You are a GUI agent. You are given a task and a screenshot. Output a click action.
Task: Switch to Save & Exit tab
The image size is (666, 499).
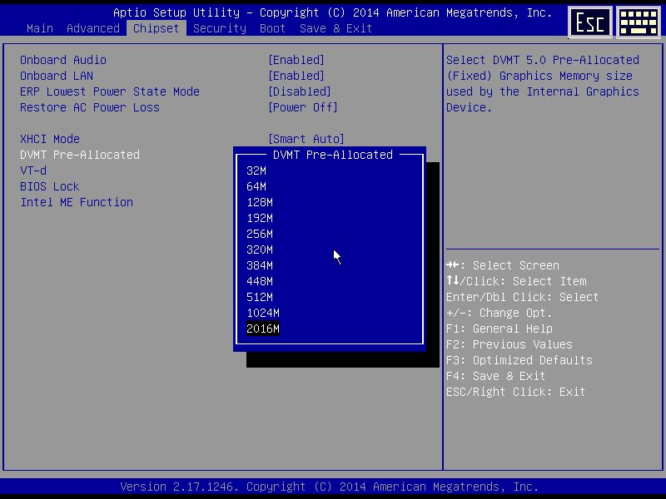(x=335, y=28)
